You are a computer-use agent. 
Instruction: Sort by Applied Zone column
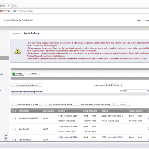pyautogui.click(x=49, y=111)
